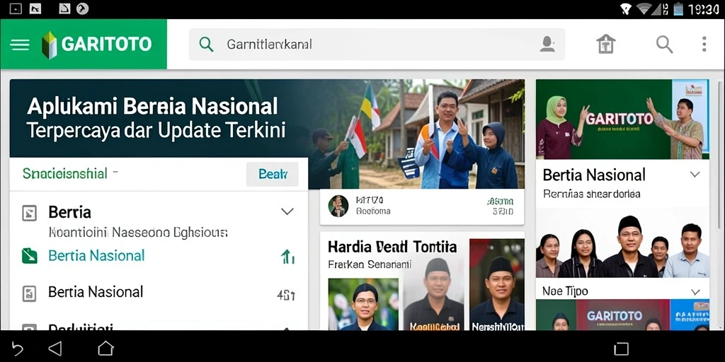Tap the battery status icon
The width and height of the screenshot is (725, 362).
point(678,9)
